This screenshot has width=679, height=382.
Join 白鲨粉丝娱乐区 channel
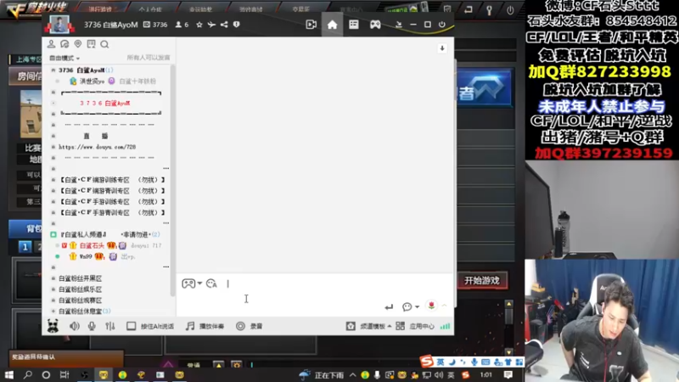[x=80, y=289]
